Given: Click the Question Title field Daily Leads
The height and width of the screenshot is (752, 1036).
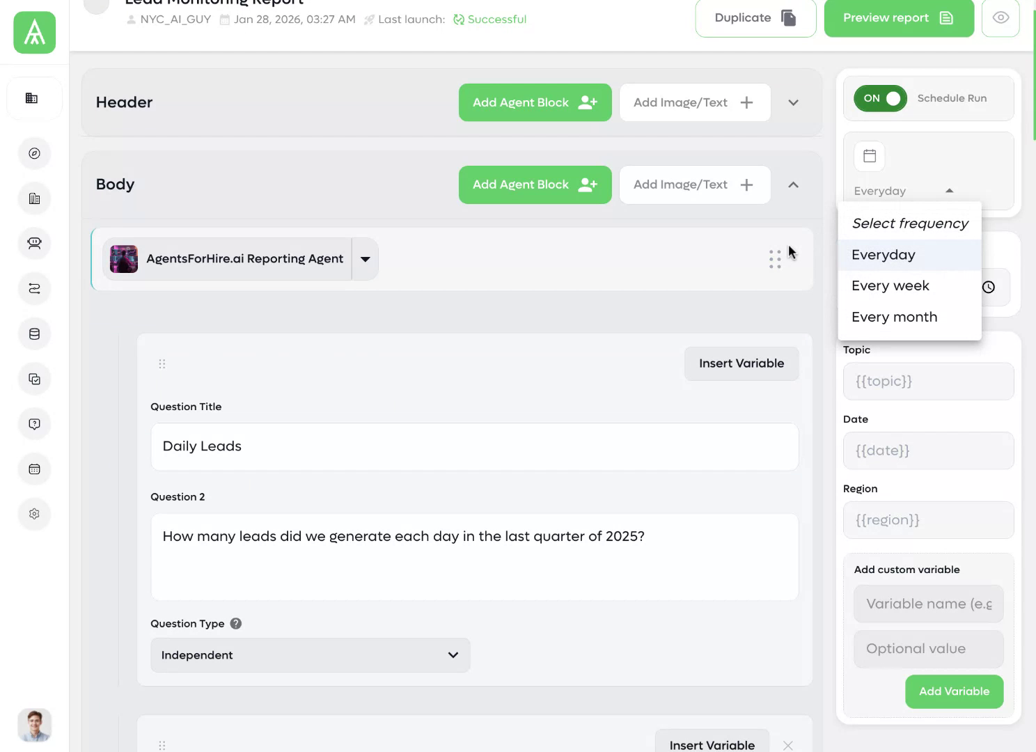Looking at the screenshot, I should (x=474, y=446).
